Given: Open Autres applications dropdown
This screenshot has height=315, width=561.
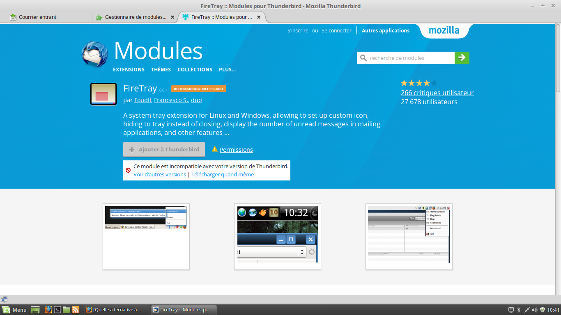Looking at the screenshot, I should pyautogui.click(x=386, y=31).
